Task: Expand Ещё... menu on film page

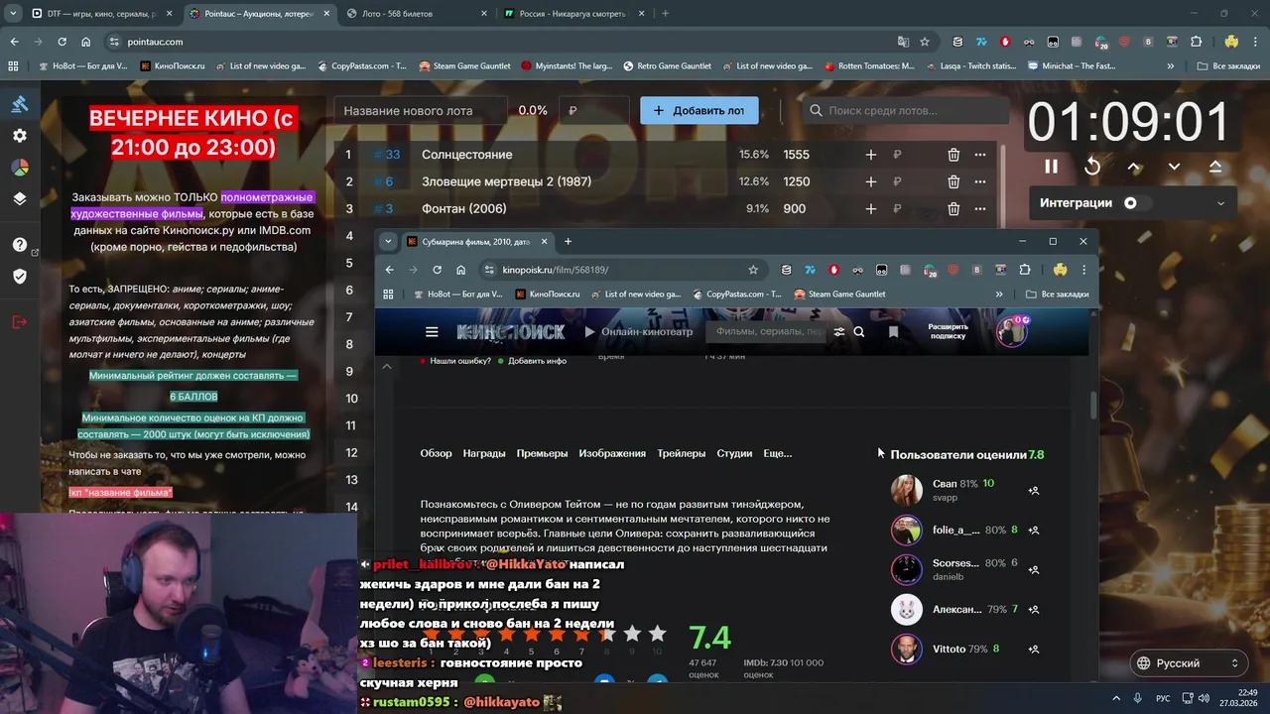Action: click(x=777, y=453)
